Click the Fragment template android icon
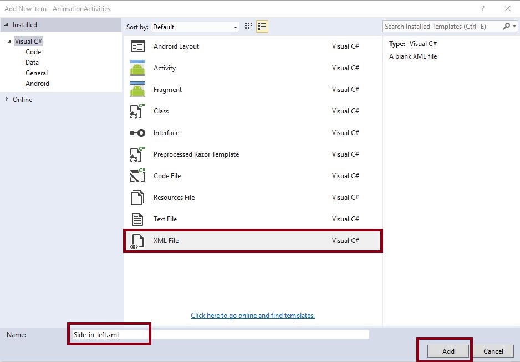This screenshot has width=520, height=362. coord(137,90)
